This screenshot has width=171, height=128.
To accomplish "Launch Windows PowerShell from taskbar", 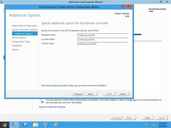I will pos(25,125).
